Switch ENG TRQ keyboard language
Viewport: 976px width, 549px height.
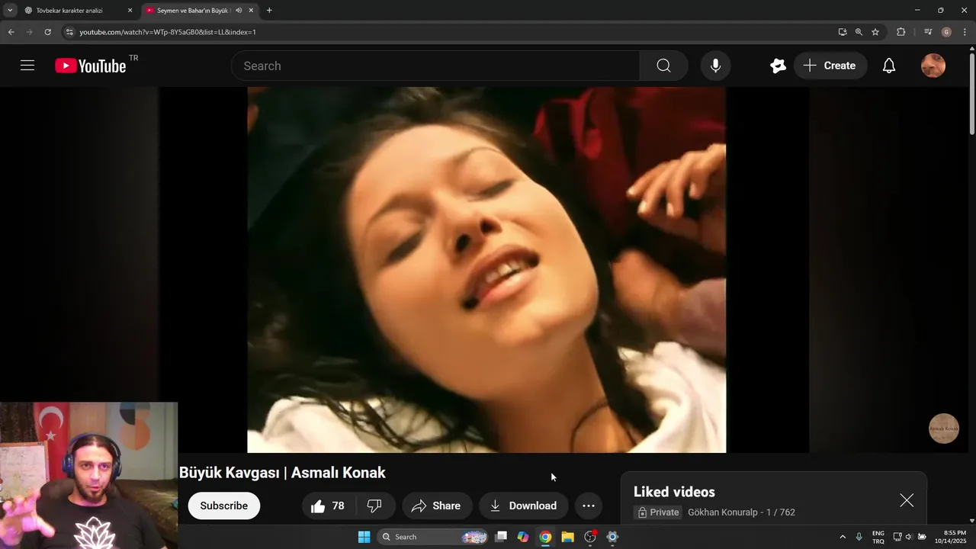click(x=878, y=537)
